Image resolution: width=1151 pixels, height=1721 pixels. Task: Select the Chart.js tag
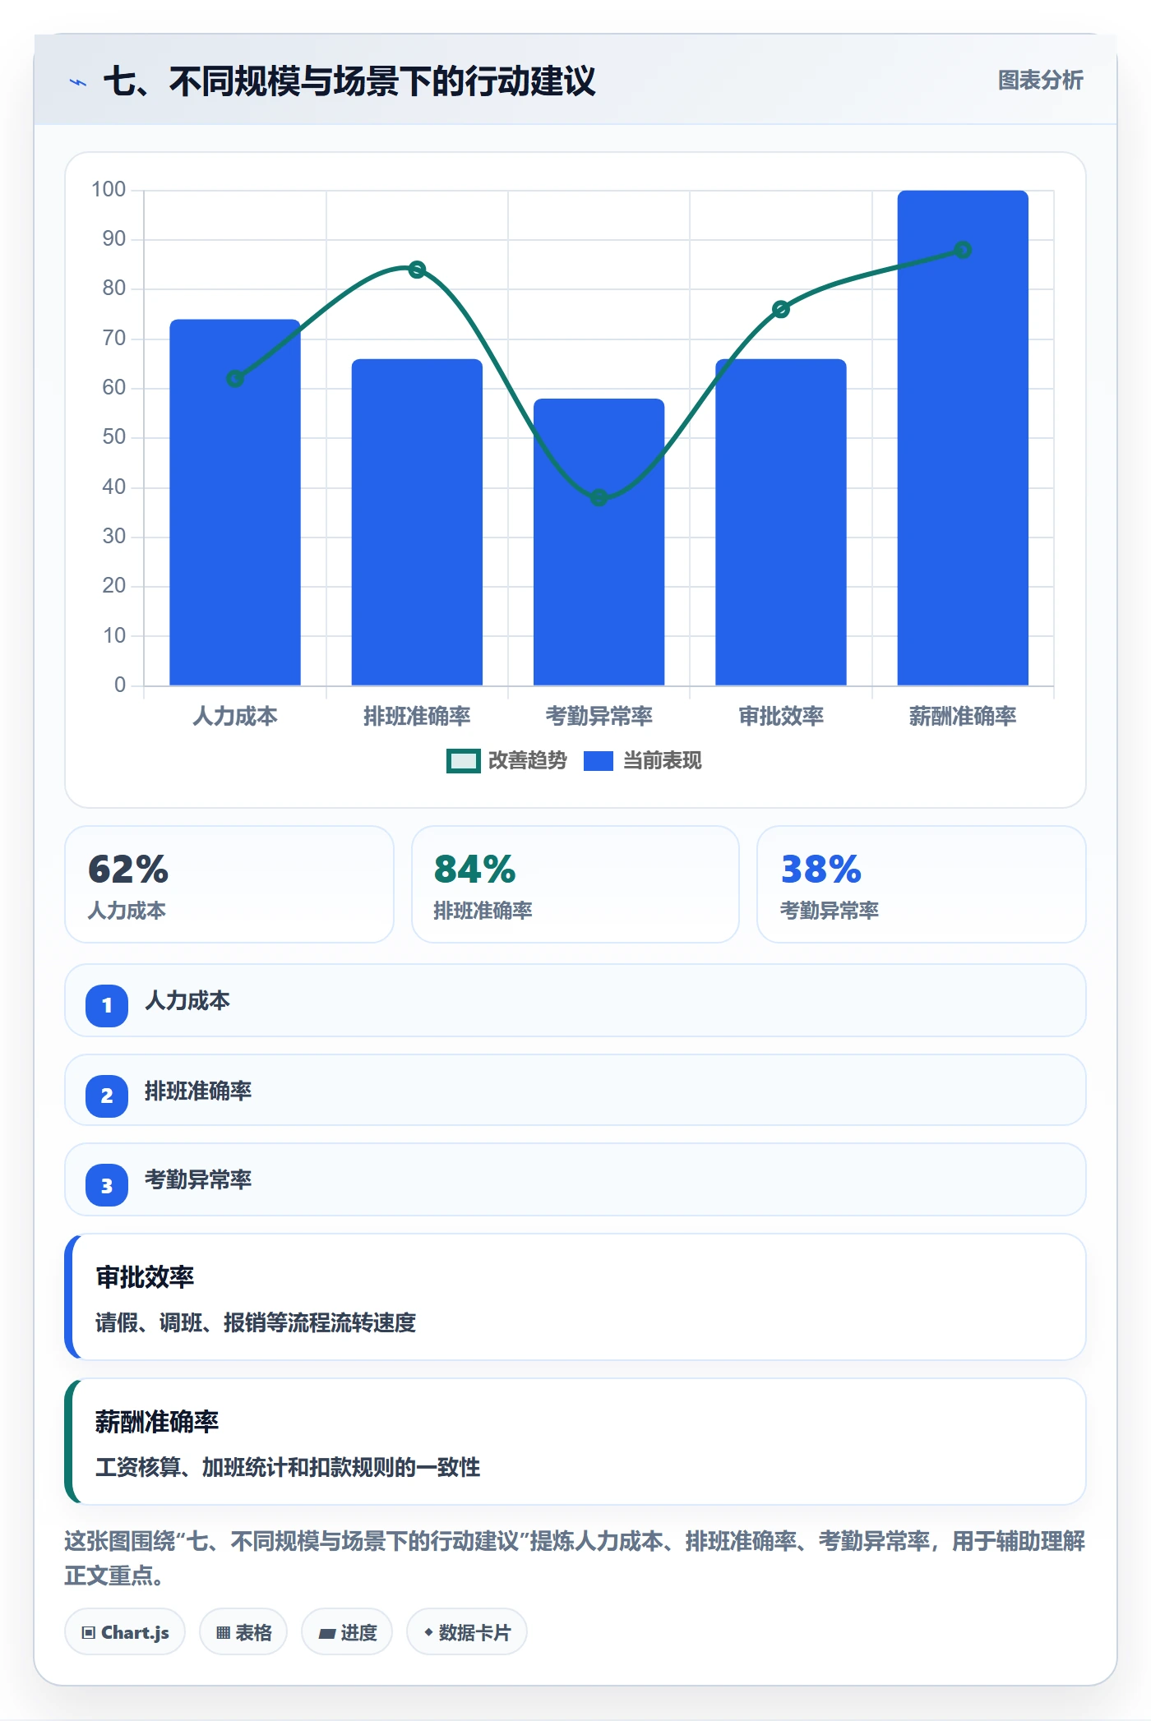125,1632
